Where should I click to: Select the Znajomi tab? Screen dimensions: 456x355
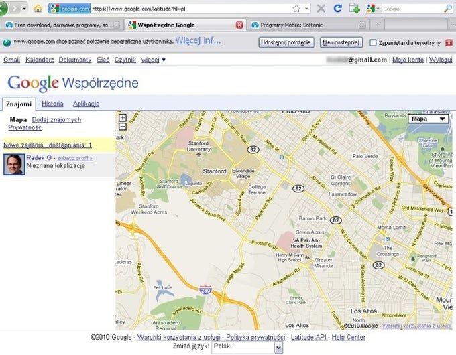coord(19,104)
